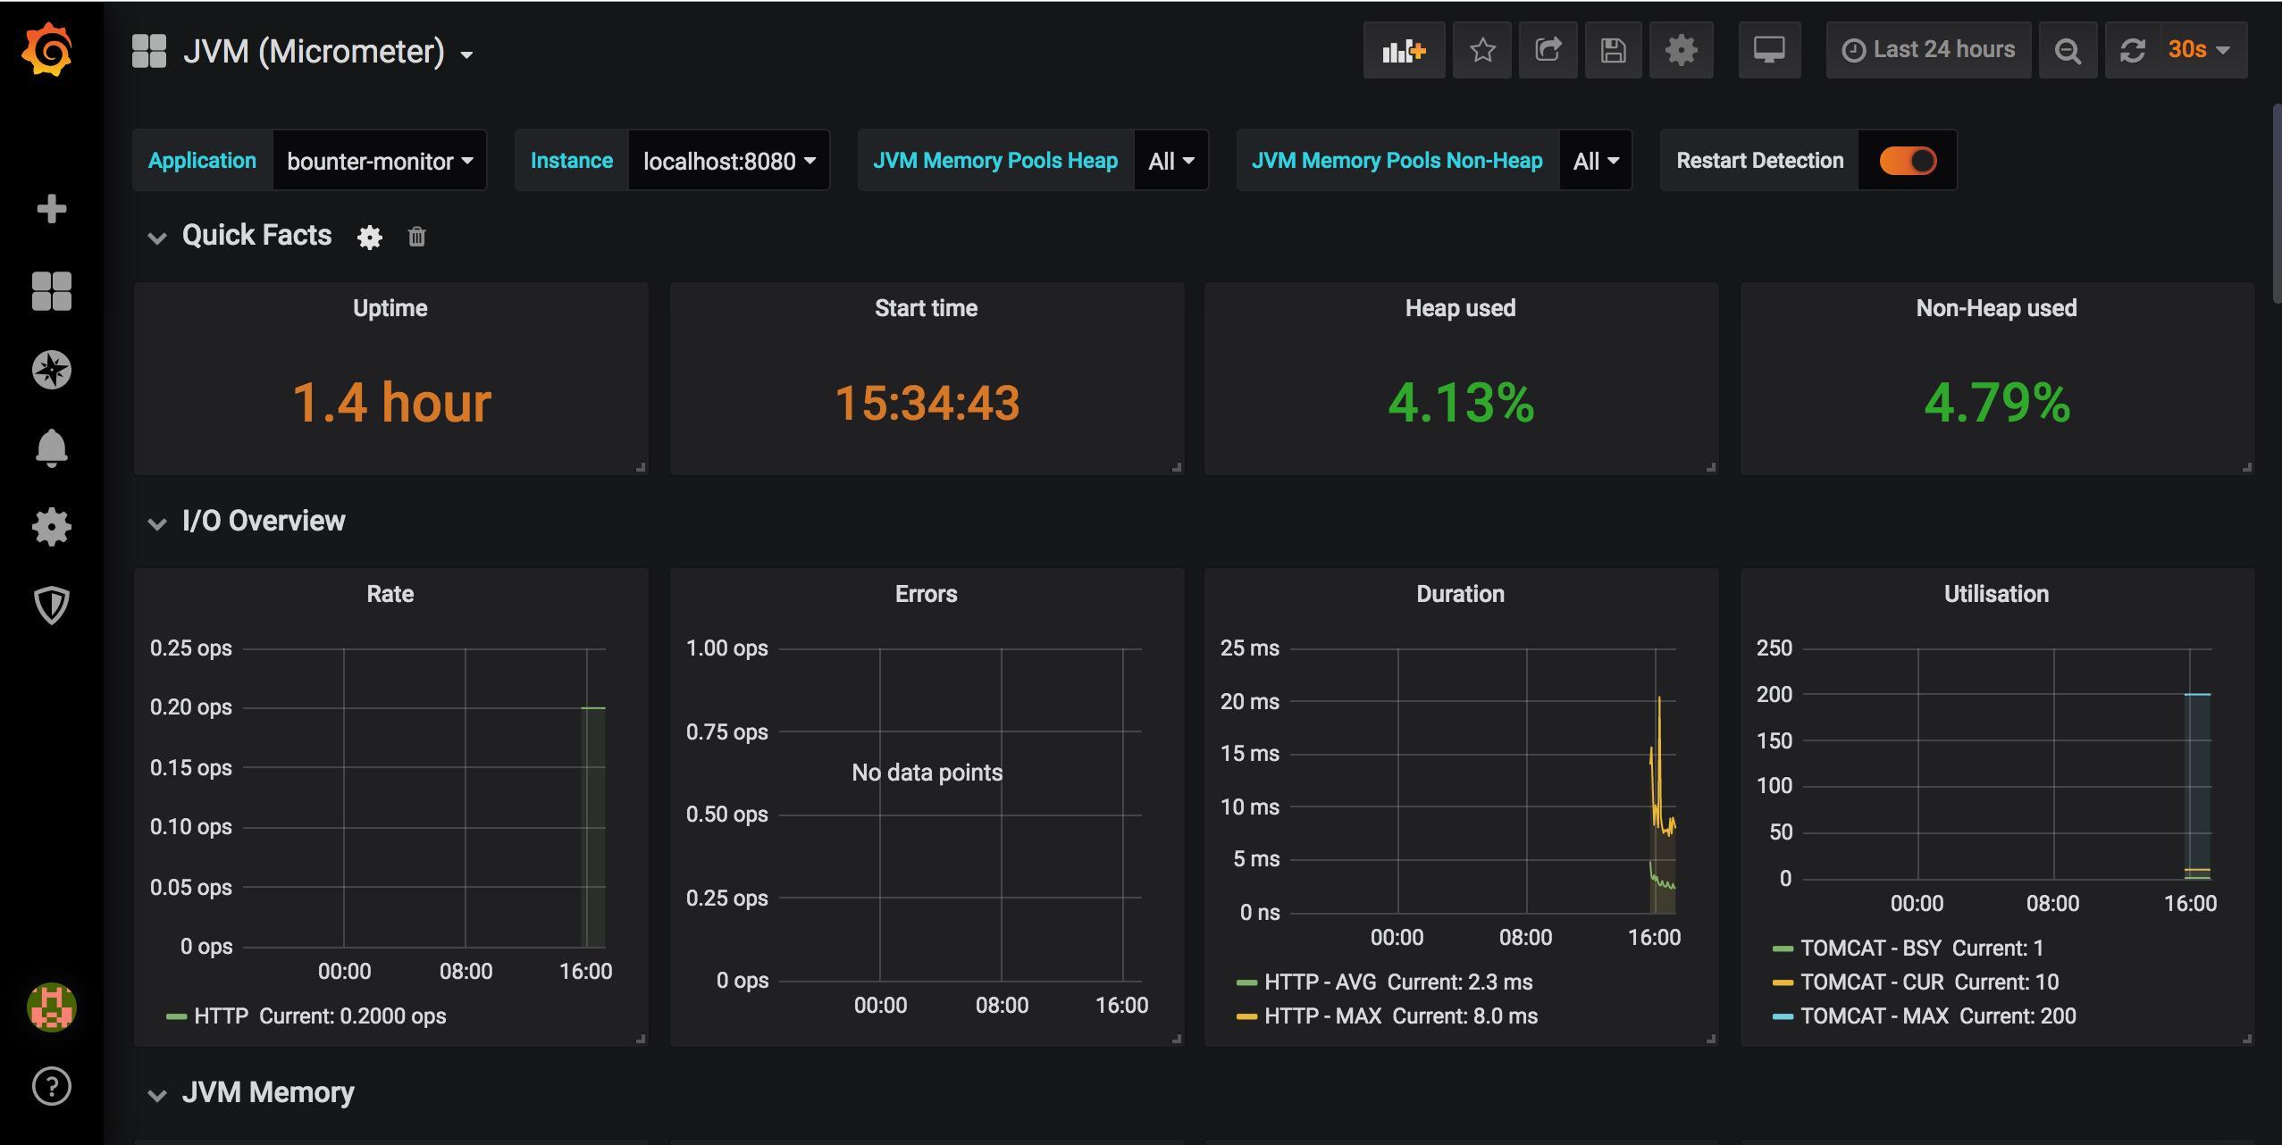Click the HTTP legend color swatch in Rate
This screenshot has width=2282, height=1145.
click(x=176, y=1016)
